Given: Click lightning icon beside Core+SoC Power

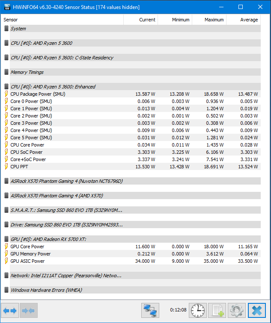Looking at the screenshot, I should pos(6,159).
